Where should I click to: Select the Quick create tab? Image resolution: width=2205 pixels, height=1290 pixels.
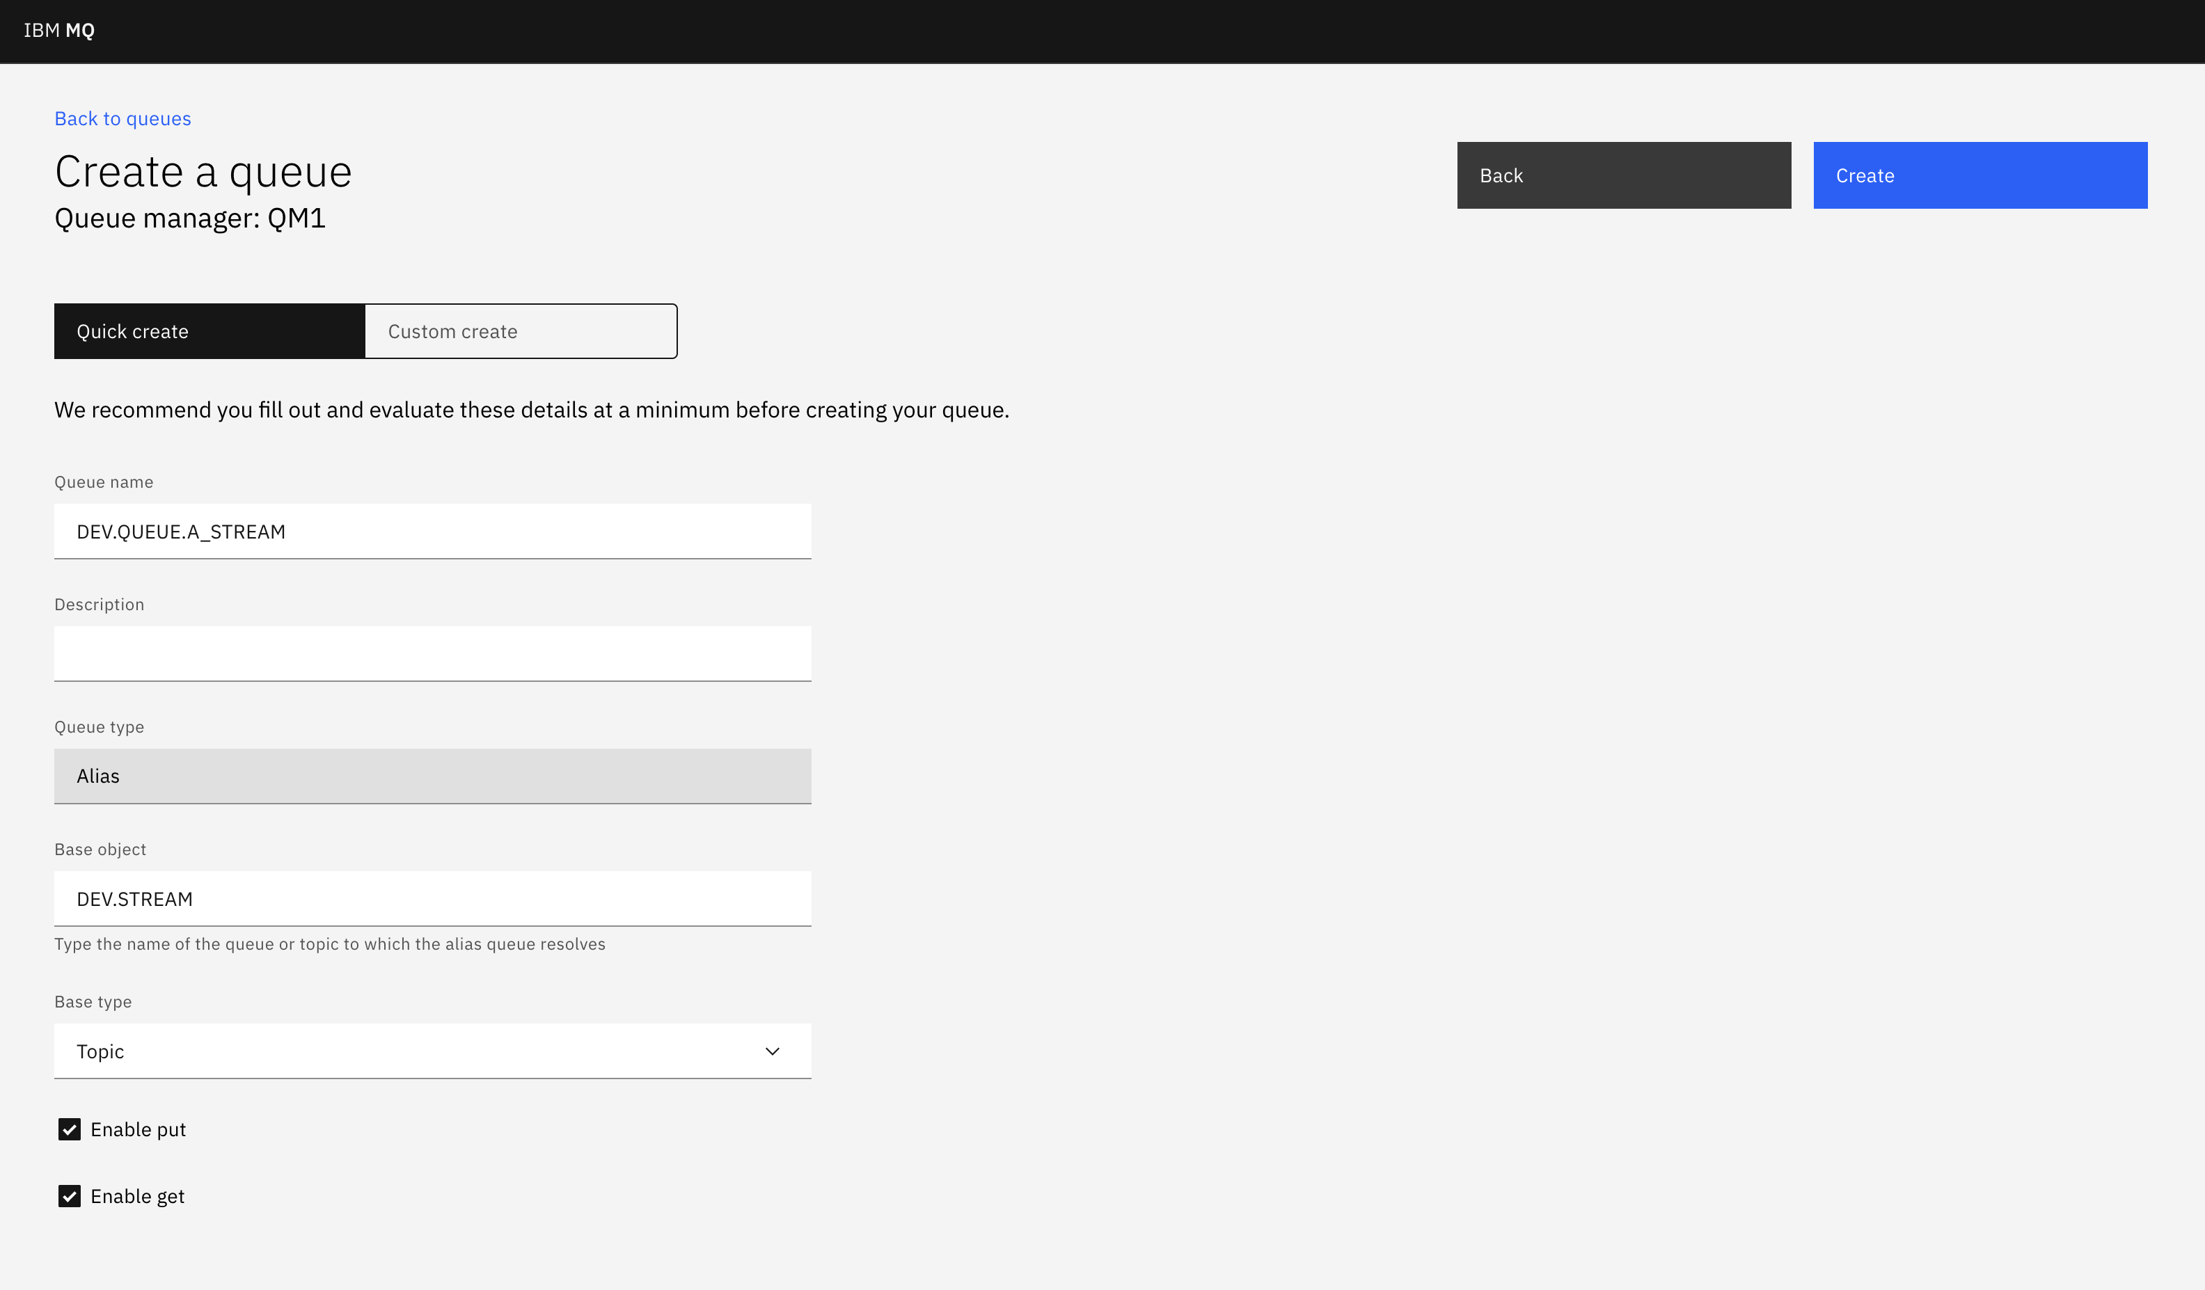click(208, 331)
